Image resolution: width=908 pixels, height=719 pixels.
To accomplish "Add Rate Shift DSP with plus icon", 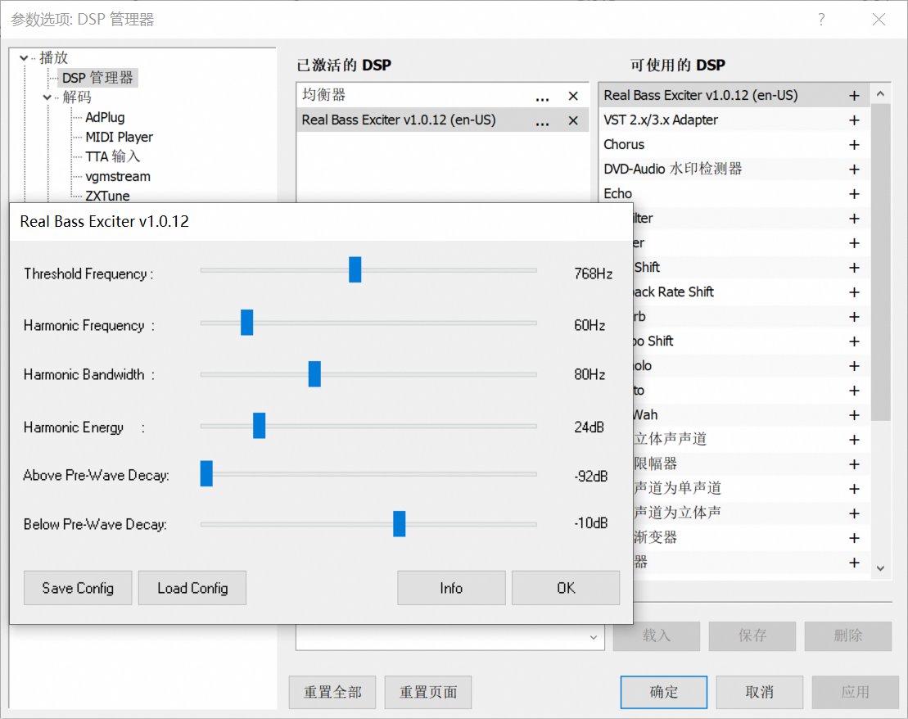I will [854, 292].
